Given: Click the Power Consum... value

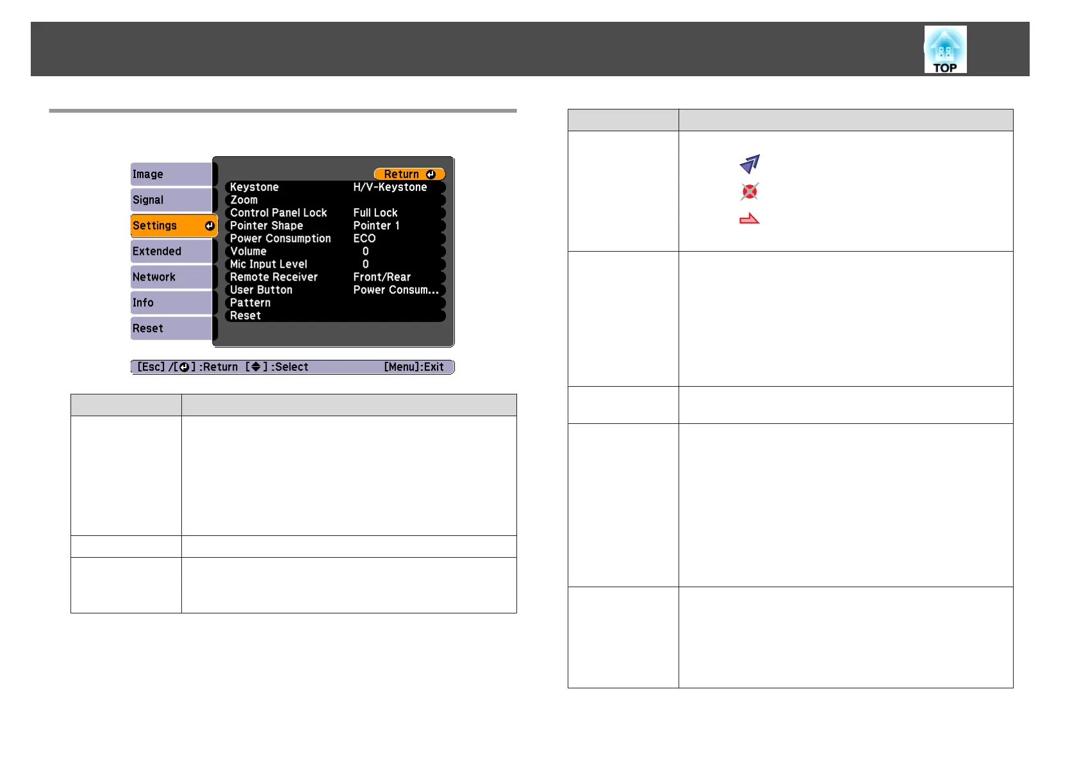Looking at the screenshot, I should [x=396, y=289].
